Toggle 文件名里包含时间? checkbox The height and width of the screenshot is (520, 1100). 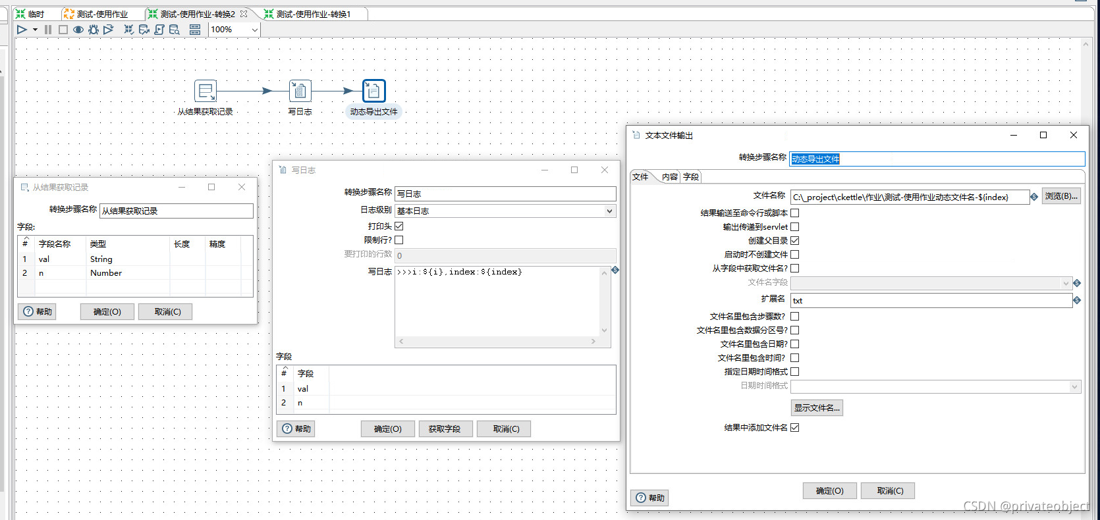(795, 358)
